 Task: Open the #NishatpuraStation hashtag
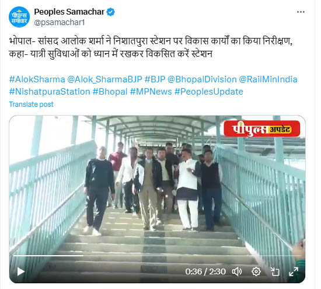[x=50, y=92]
